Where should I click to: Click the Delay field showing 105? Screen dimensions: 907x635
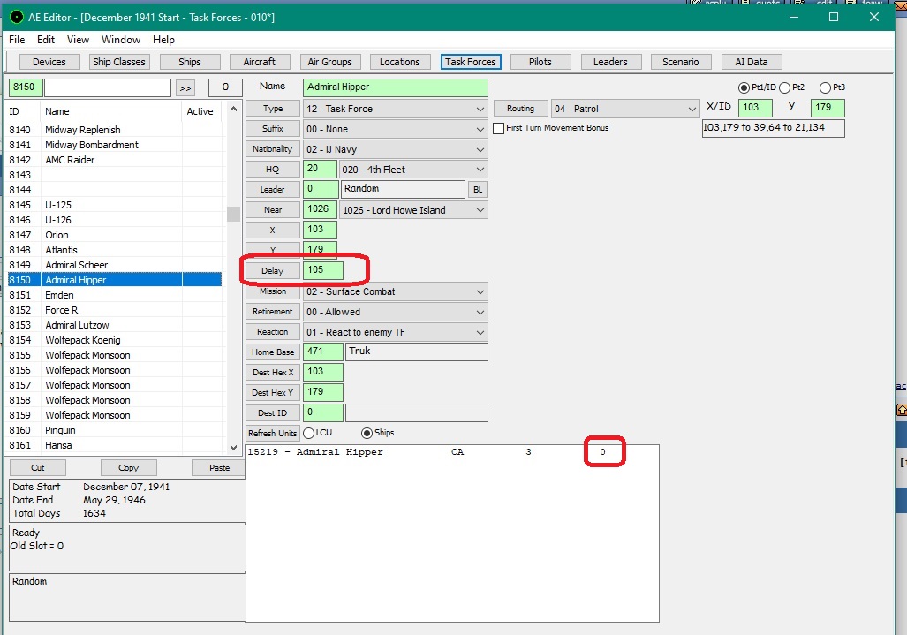point(322,270)
